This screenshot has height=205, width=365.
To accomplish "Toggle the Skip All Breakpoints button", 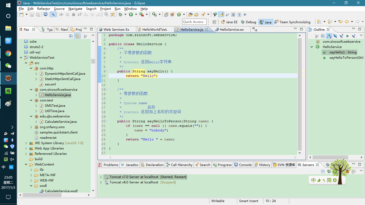I will click(x=53, y=14).
